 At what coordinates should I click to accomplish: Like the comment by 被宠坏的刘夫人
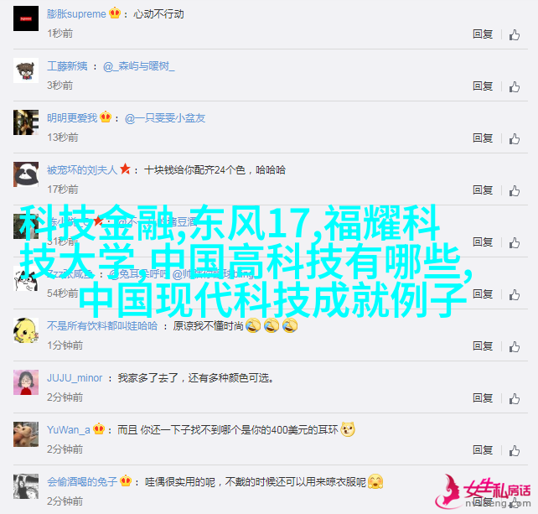click(514, 191)
